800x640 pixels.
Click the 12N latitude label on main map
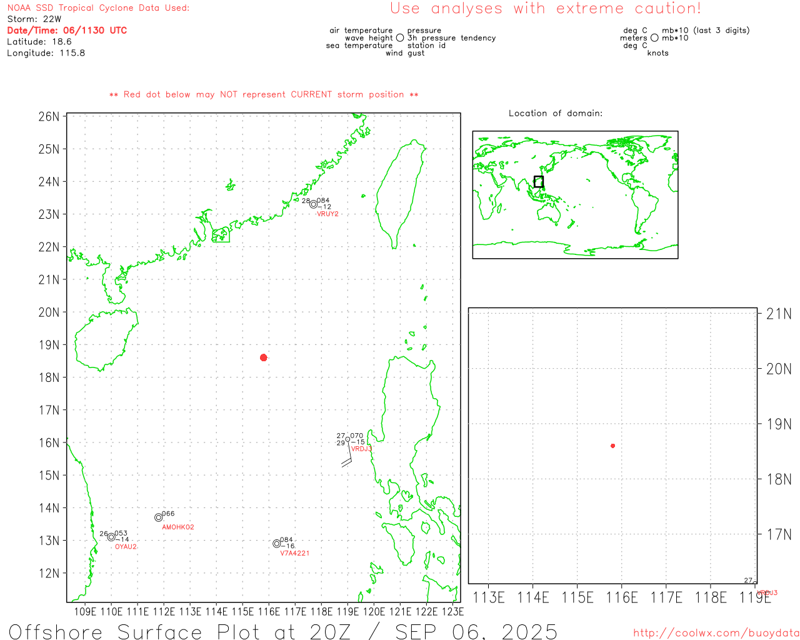coord(49,573)
